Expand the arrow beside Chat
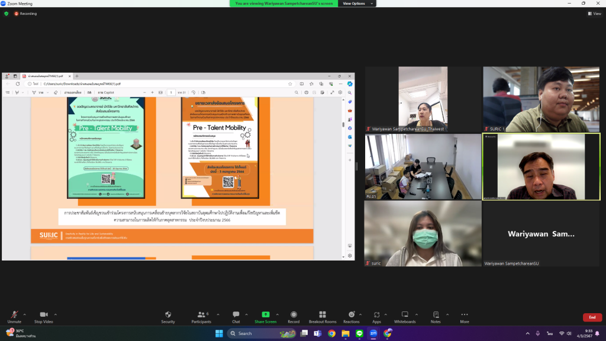The width and height of the screenshot is (606, 341). (x=246, y=314)
